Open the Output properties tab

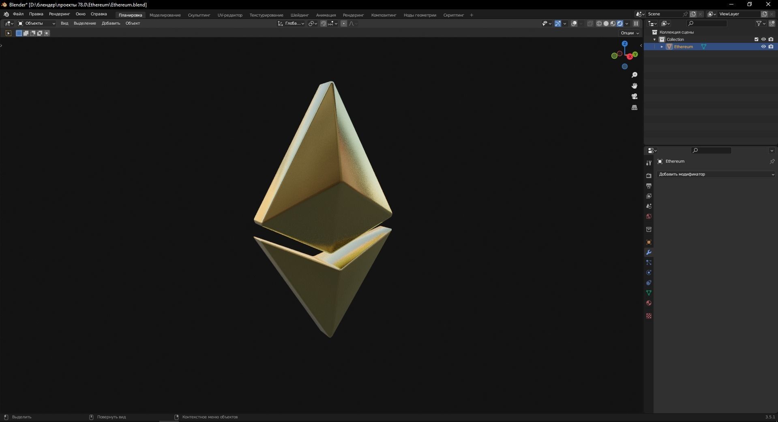[649, 186]
